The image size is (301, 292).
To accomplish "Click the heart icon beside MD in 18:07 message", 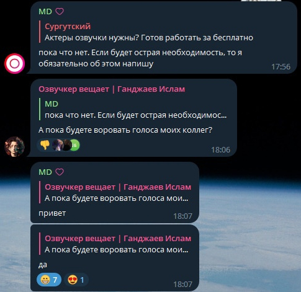I will (x=60, y=172).
